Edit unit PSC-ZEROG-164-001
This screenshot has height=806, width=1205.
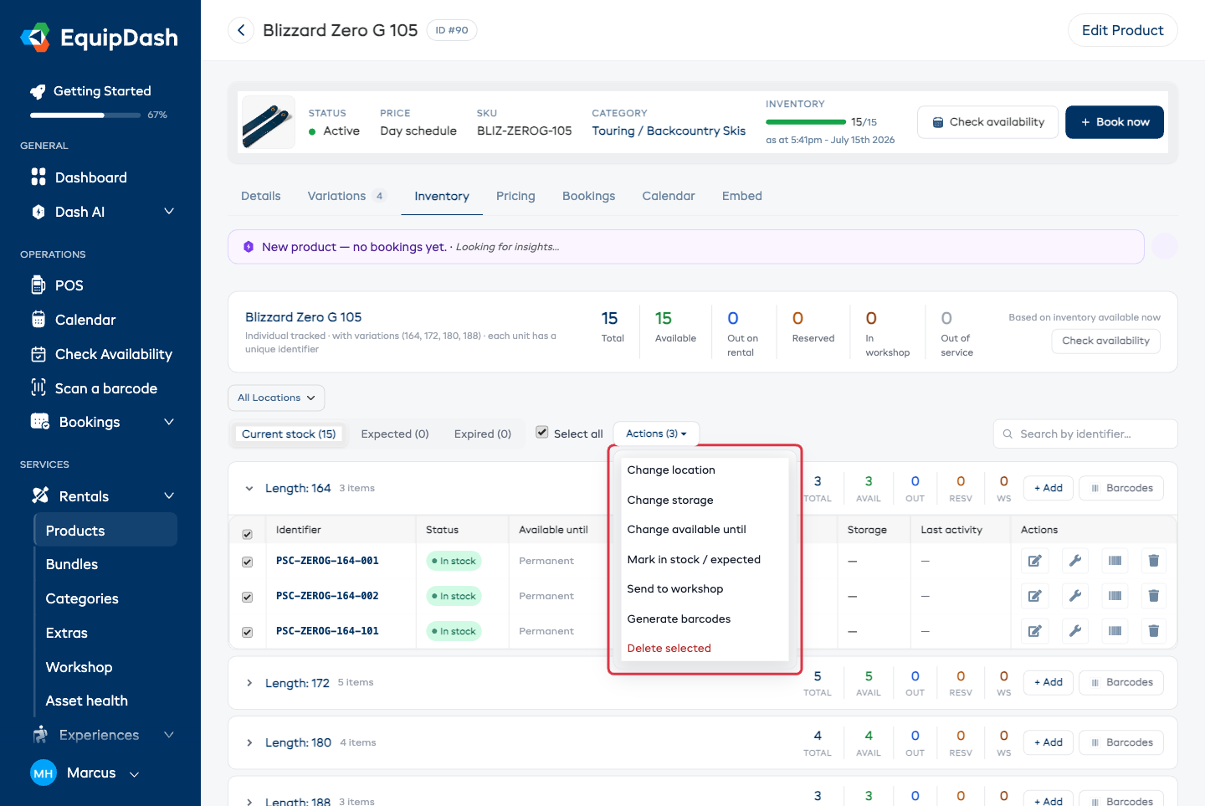[1035, 561]
